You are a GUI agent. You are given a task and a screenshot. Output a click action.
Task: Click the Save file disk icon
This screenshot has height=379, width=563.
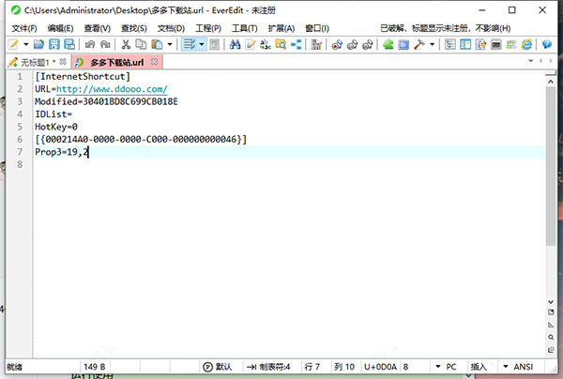54,44
